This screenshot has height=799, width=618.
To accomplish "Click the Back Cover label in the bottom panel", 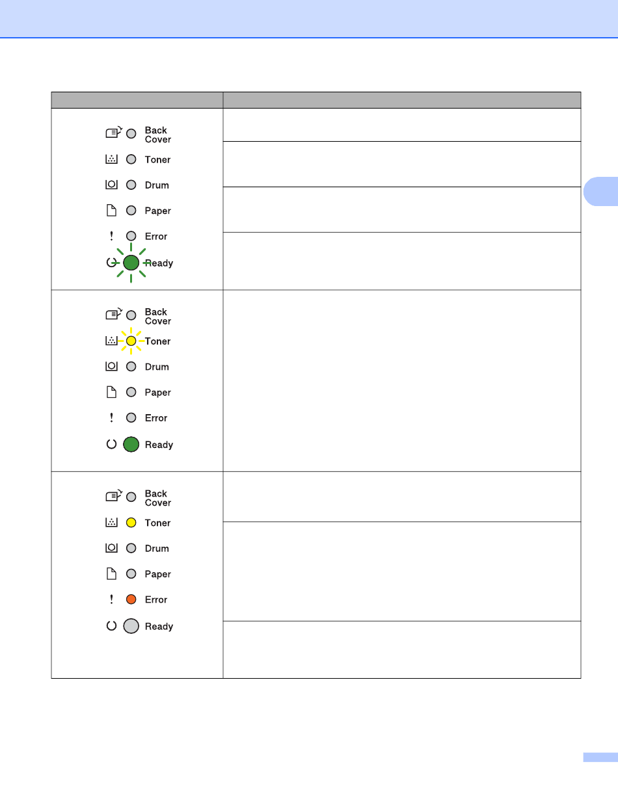I will point(158,499).
